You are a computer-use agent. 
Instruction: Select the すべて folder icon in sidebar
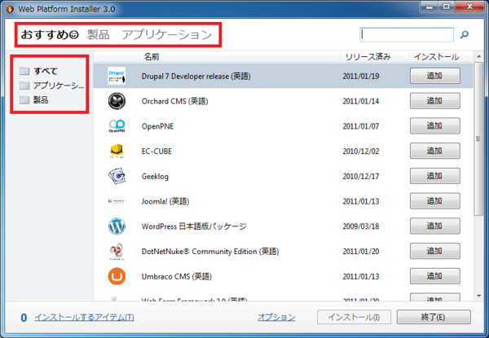click(x=24, y=71)
